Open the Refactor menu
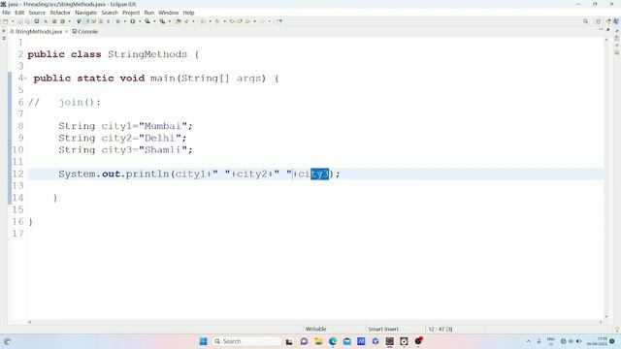Viewport: 621px width, 349px height. [x=60, y=13]
